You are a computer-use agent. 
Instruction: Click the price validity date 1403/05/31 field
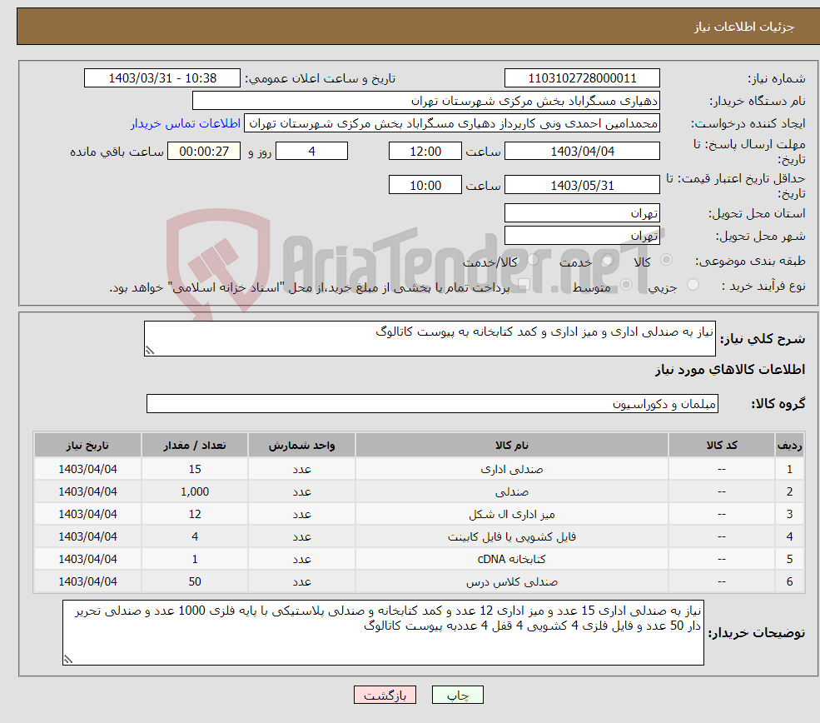(x=582, y=185)
